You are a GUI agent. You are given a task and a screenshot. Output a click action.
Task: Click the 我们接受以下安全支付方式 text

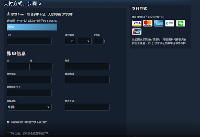pos(148,17)
